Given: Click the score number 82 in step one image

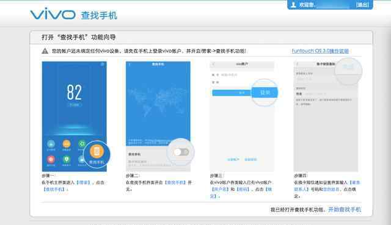Looking at the screenshot, I should pyautogui.click(x=75, y=92).
